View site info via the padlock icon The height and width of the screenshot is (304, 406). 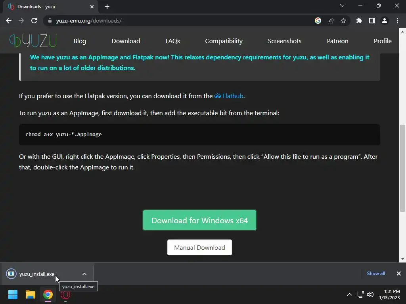tap(50, 21)
